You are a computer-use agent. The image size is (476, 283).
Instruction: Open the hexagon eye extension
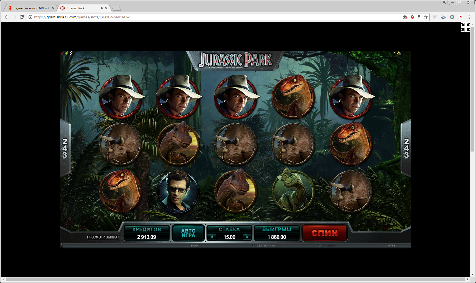point(452,17)
